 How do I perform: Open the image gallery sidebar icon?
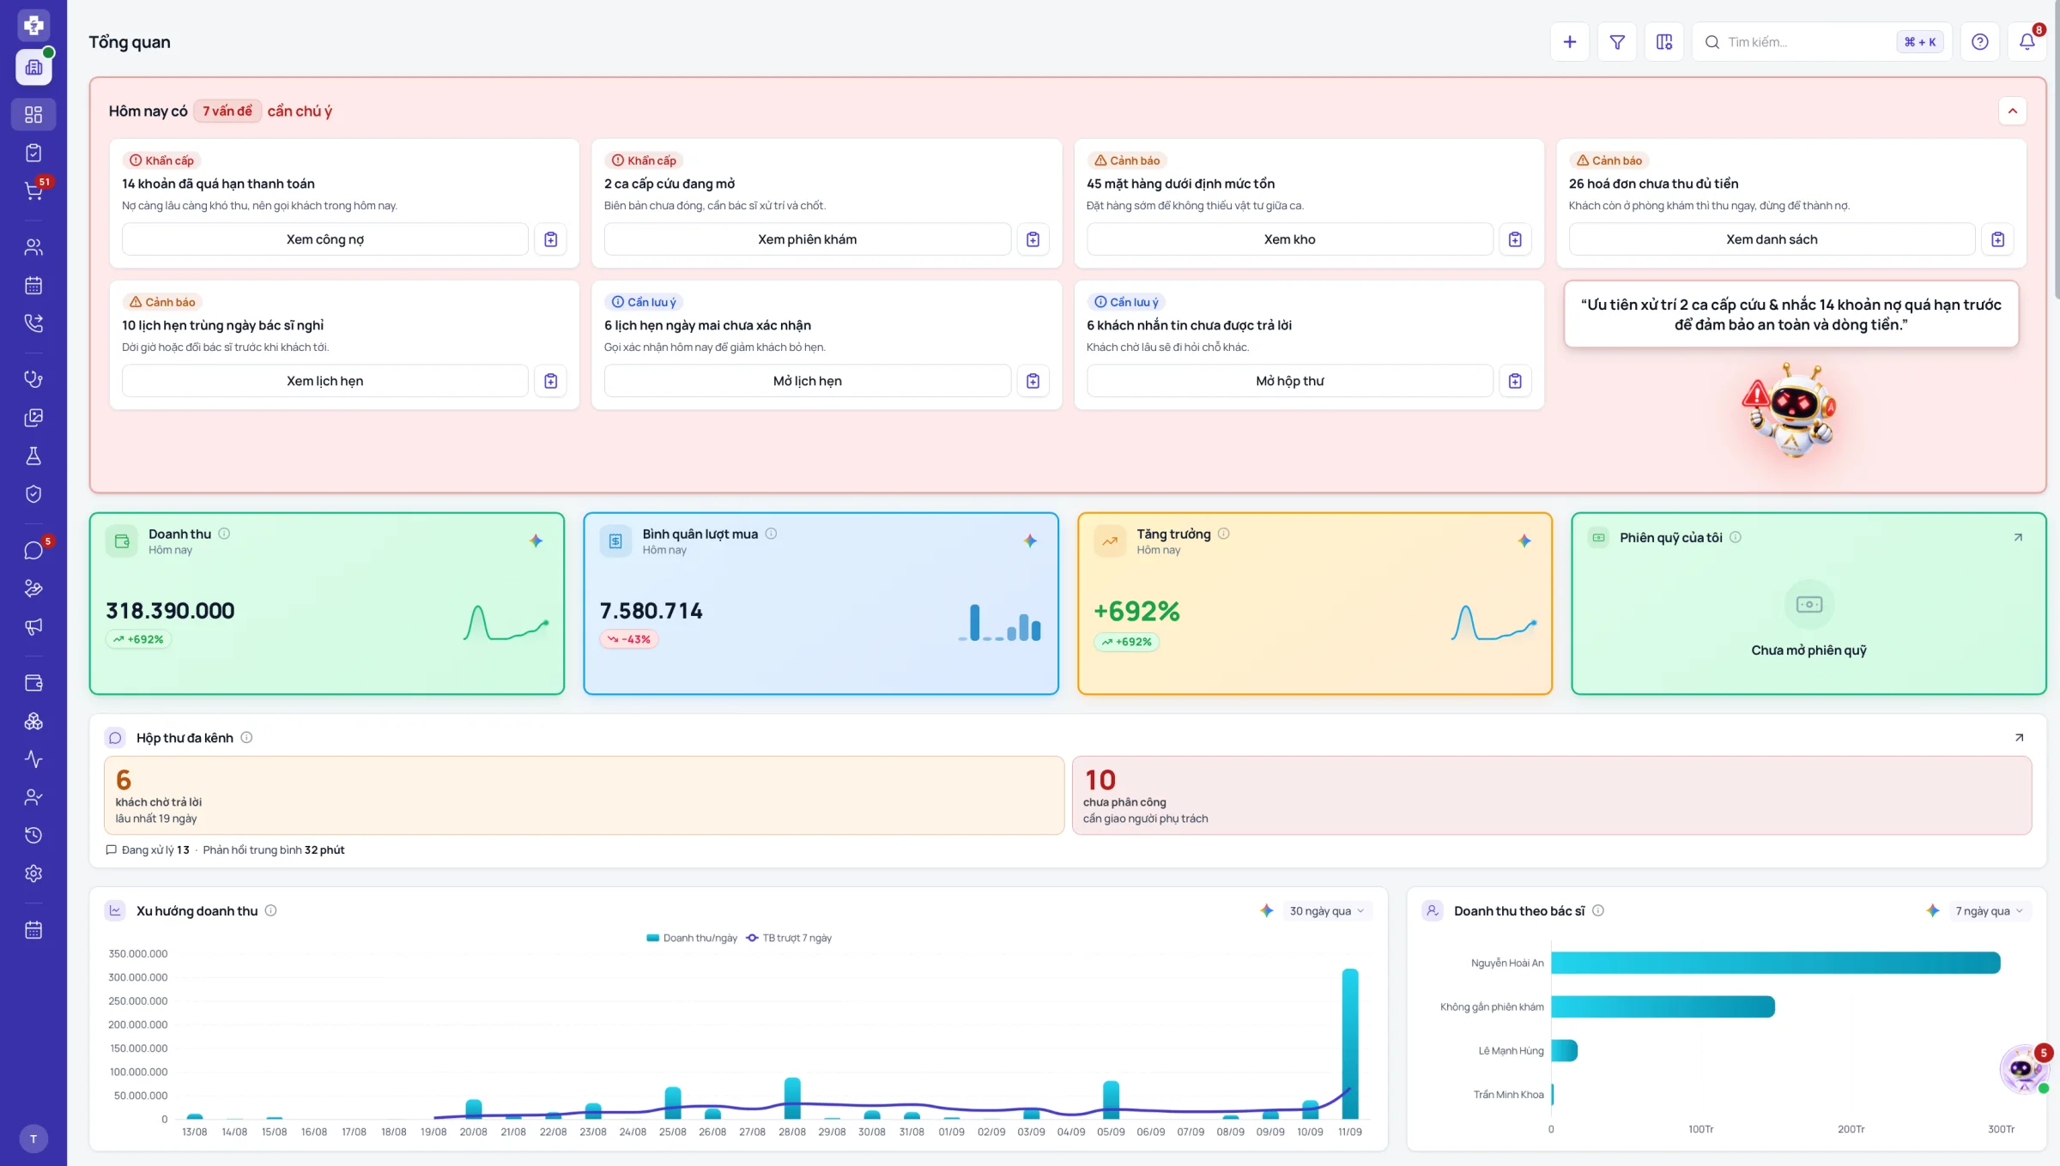pyautogui.click(x=33, y=418)
